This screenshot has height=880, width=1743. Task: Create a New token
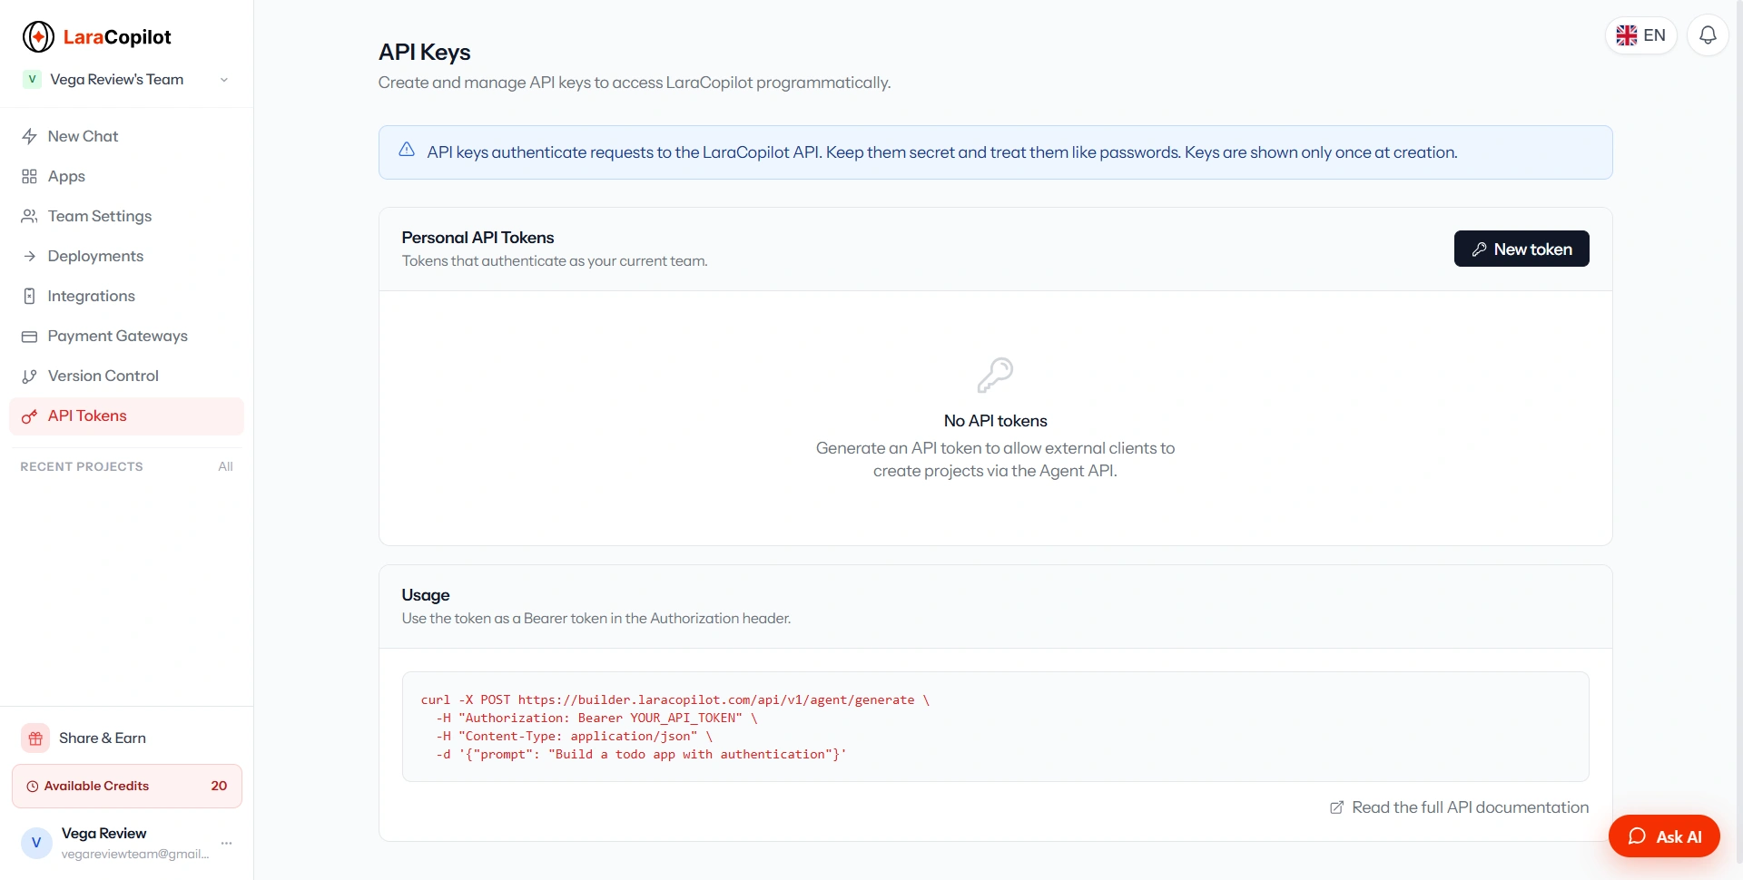click(x=1521, y=249)
